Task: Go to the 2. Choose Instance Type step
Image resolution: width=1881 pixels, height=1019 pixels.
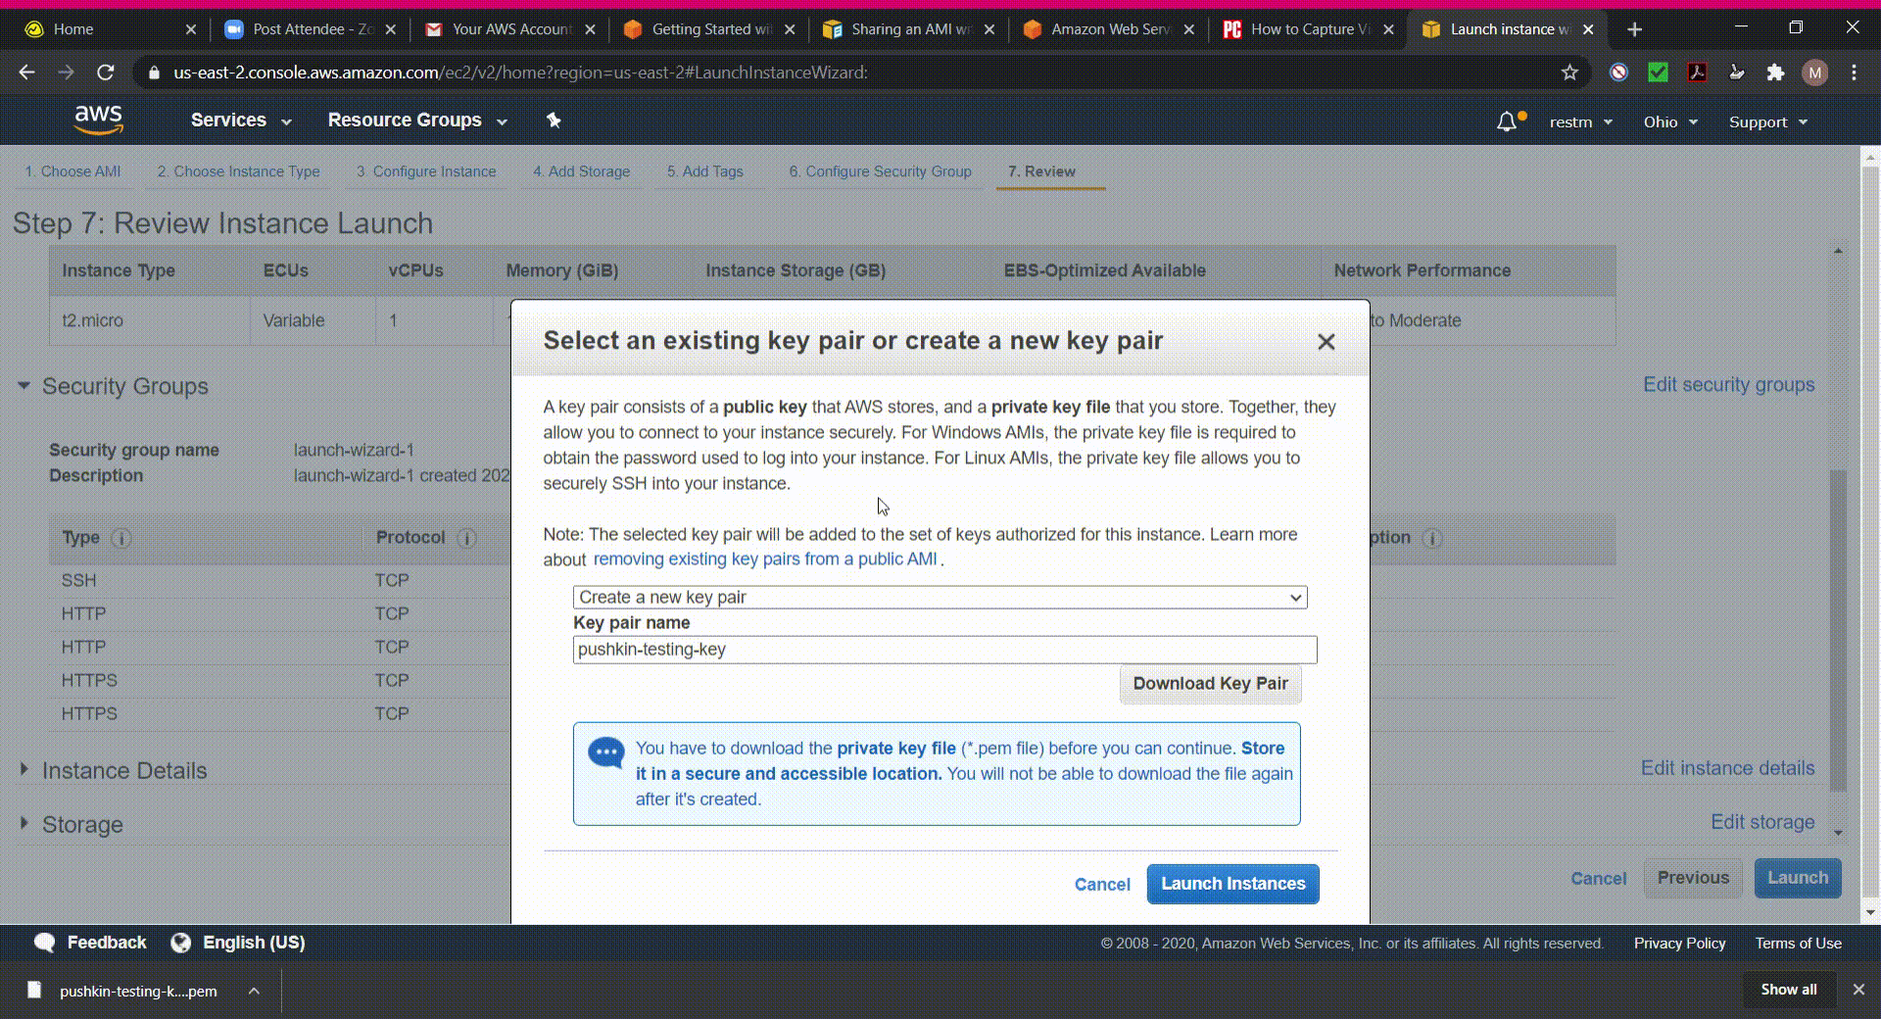Action: (x=238, y=171)
